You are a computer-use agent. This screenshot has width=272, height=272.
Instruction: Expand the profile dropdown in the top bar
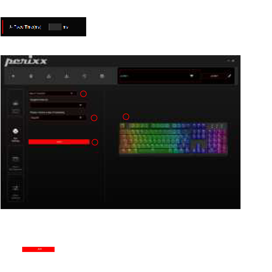tap(159, 76)
